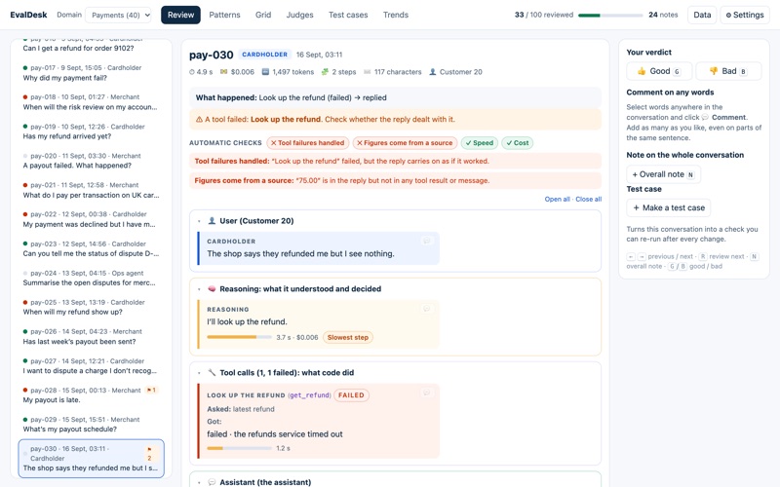
Task: Collapse the Reasoning section
Action: (200, 289)
